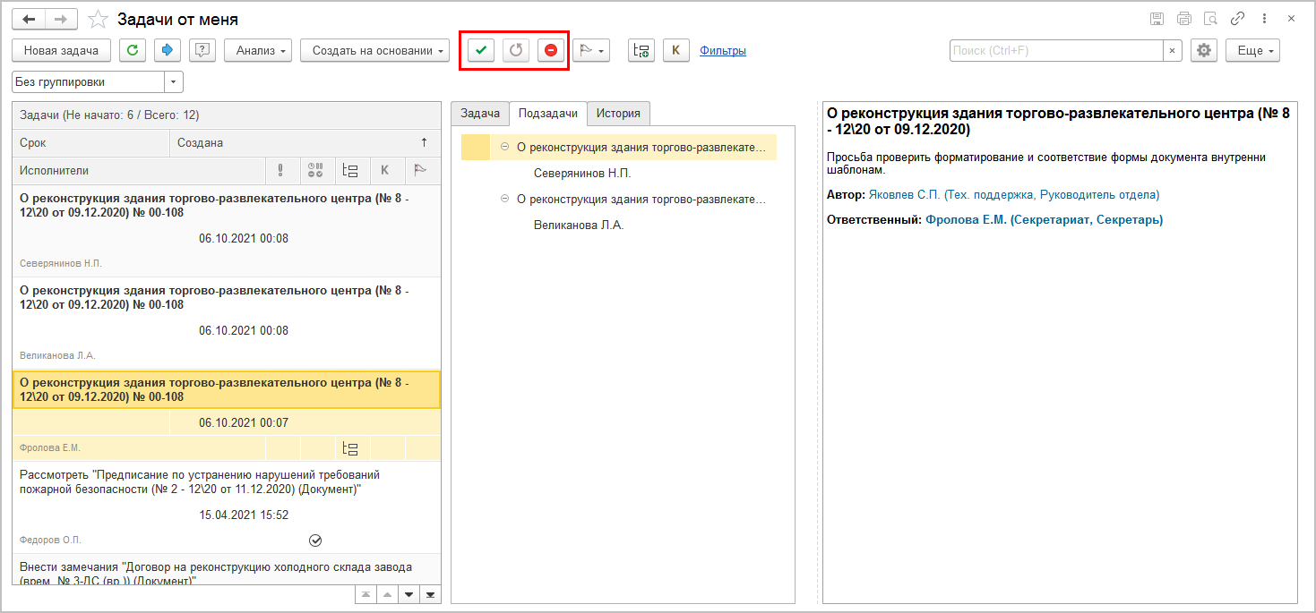Sort by the 'Срок' column header

pos(91,143)
